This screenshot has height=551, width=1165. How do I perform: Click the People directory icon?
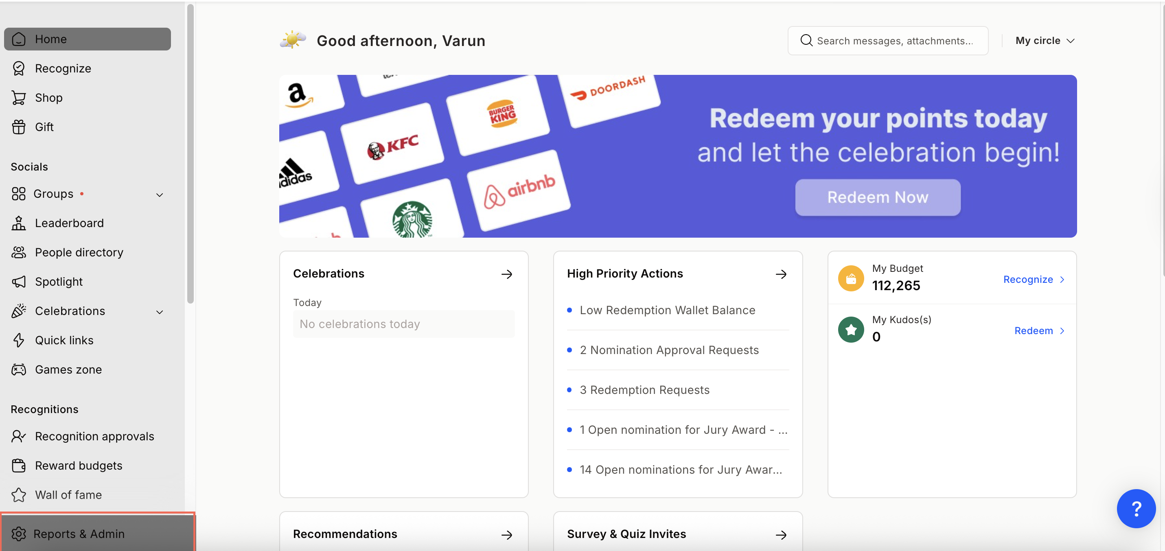click(x=19, y=253)
